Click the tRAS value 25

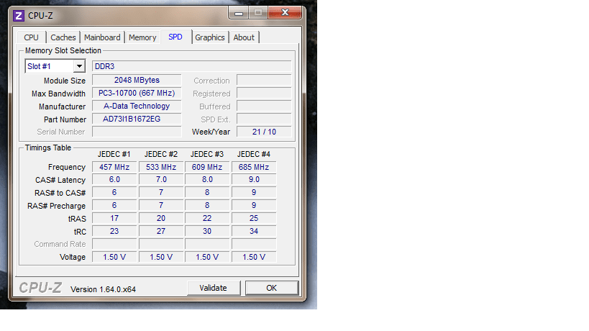[254, 218]
